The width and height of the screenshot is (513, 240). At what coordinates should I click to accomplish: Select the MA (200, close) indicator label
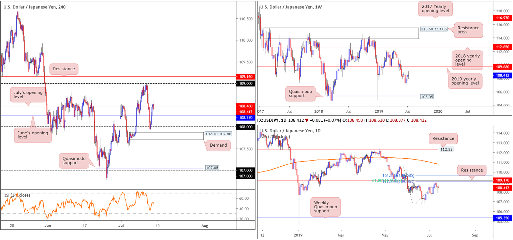click(275, 136)
